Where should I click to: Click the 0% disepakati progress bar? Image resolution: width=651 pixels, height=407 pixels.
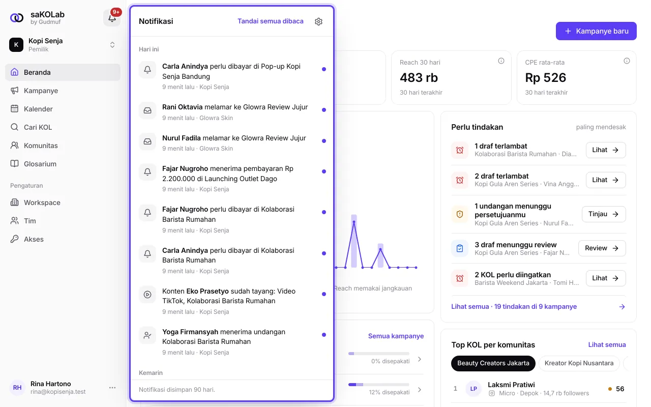(x=378, y=354)
